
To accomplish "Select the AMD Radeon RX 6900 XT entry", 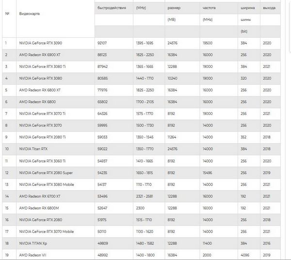I will tap(40, 55).
